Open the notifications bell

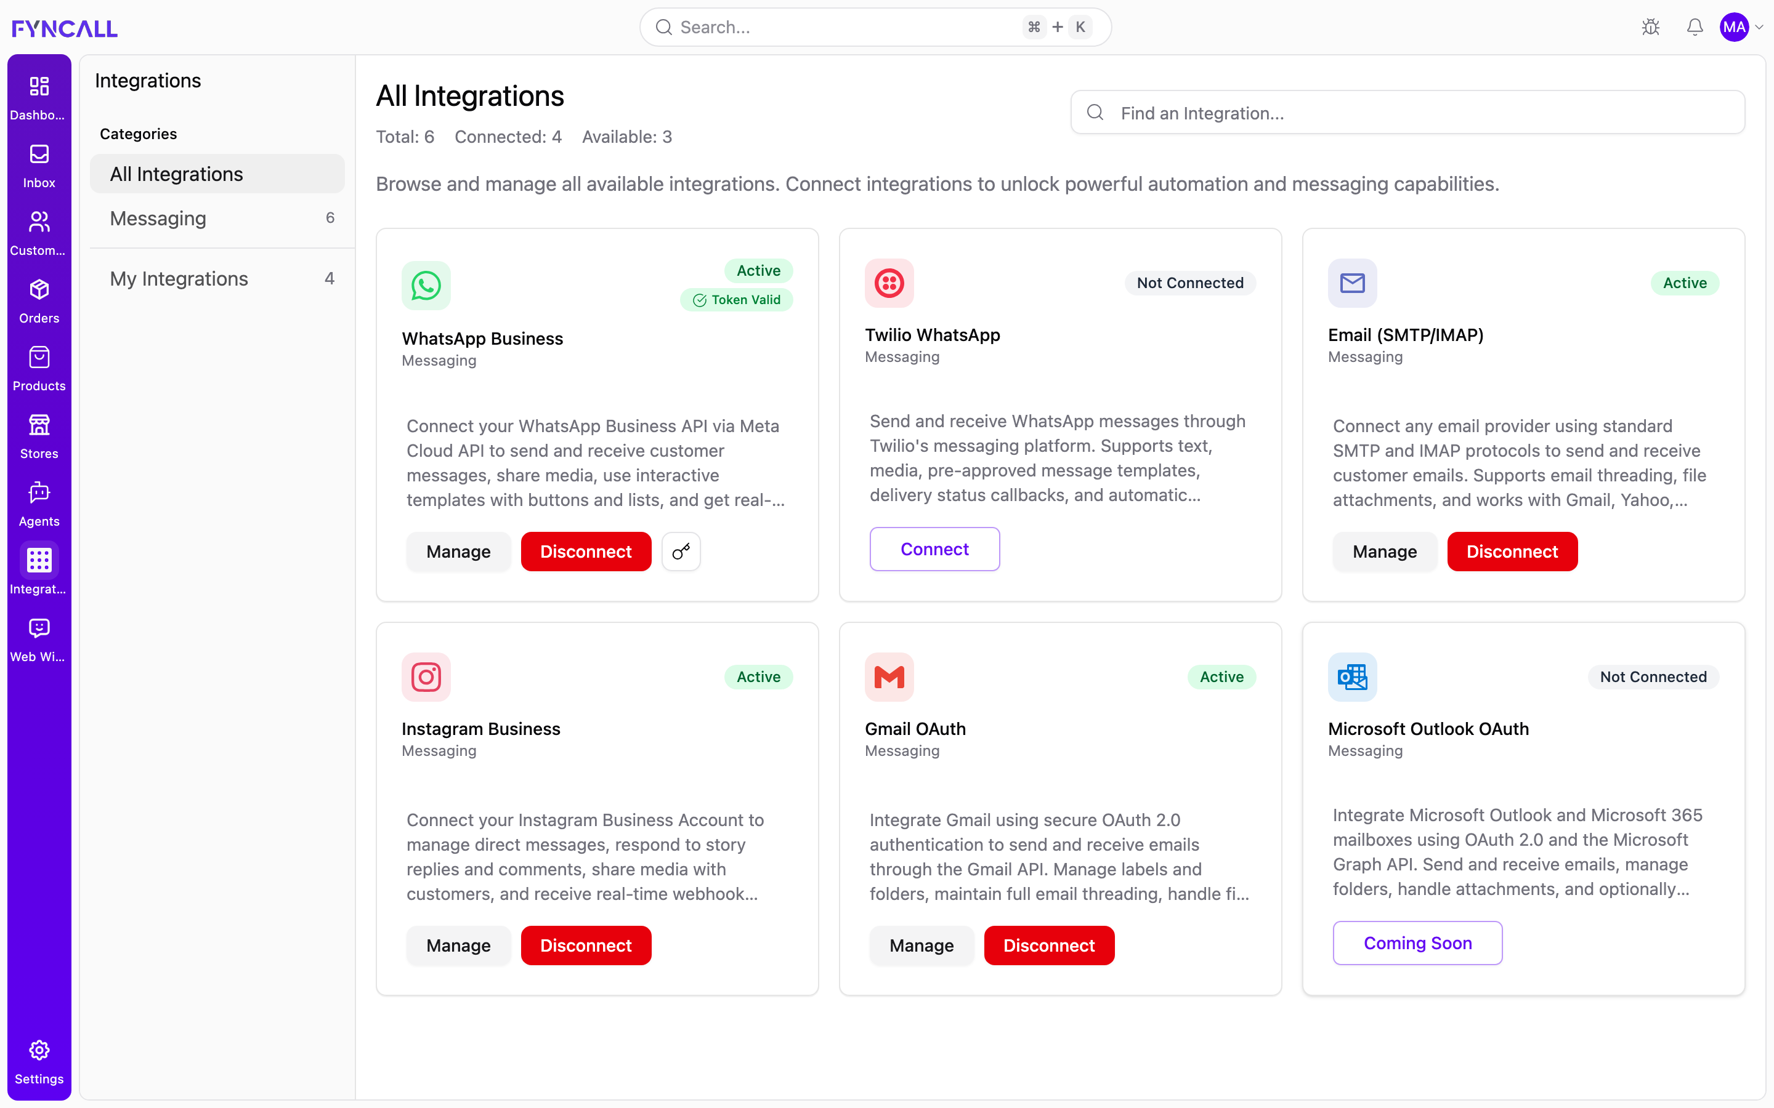coord(1695,27)
